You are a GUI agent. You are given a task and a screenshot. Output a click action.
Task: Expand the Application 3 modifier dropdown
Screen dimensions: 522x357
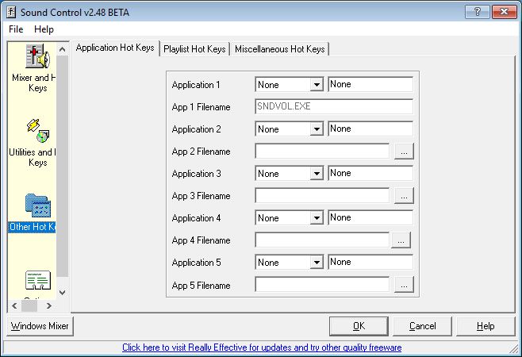(x=317, y=173)
